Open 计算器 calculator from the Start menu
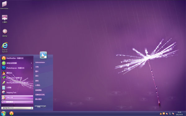The height and width of the screenshot is (116, 186). tap(17, 88)
